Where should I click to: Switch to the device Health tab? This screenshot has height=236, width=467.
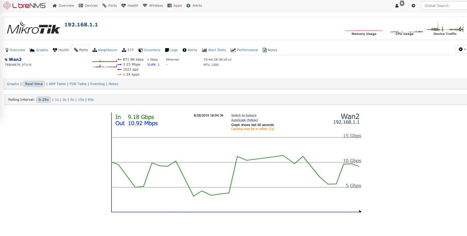point(61,50)
